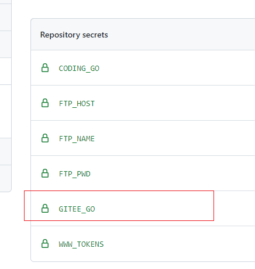Open the CODING_GO secret name
The image size is (255, 269).
79,69
